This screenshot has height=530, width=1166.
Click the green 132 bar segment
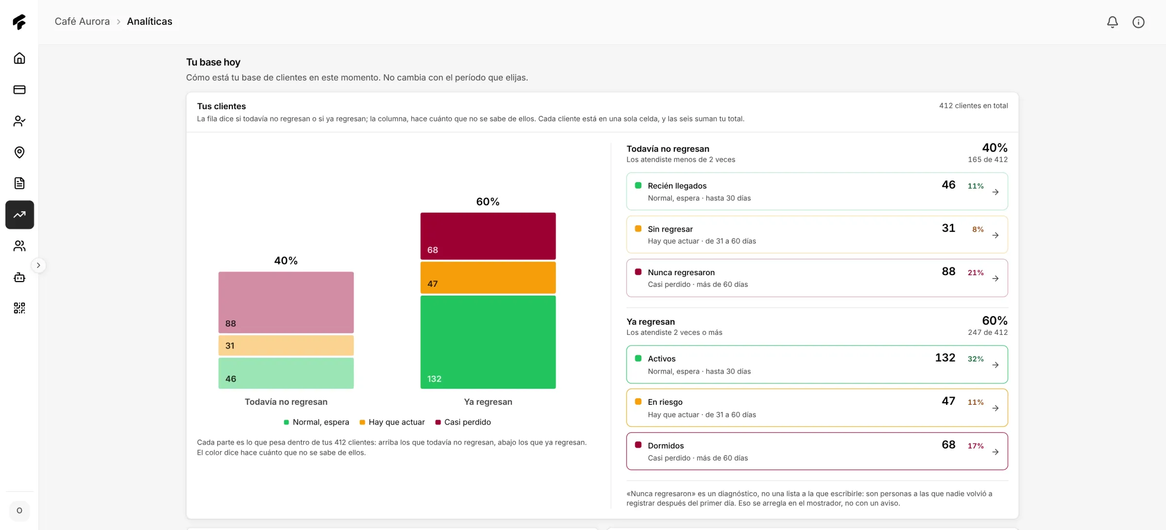coord(488,342)
